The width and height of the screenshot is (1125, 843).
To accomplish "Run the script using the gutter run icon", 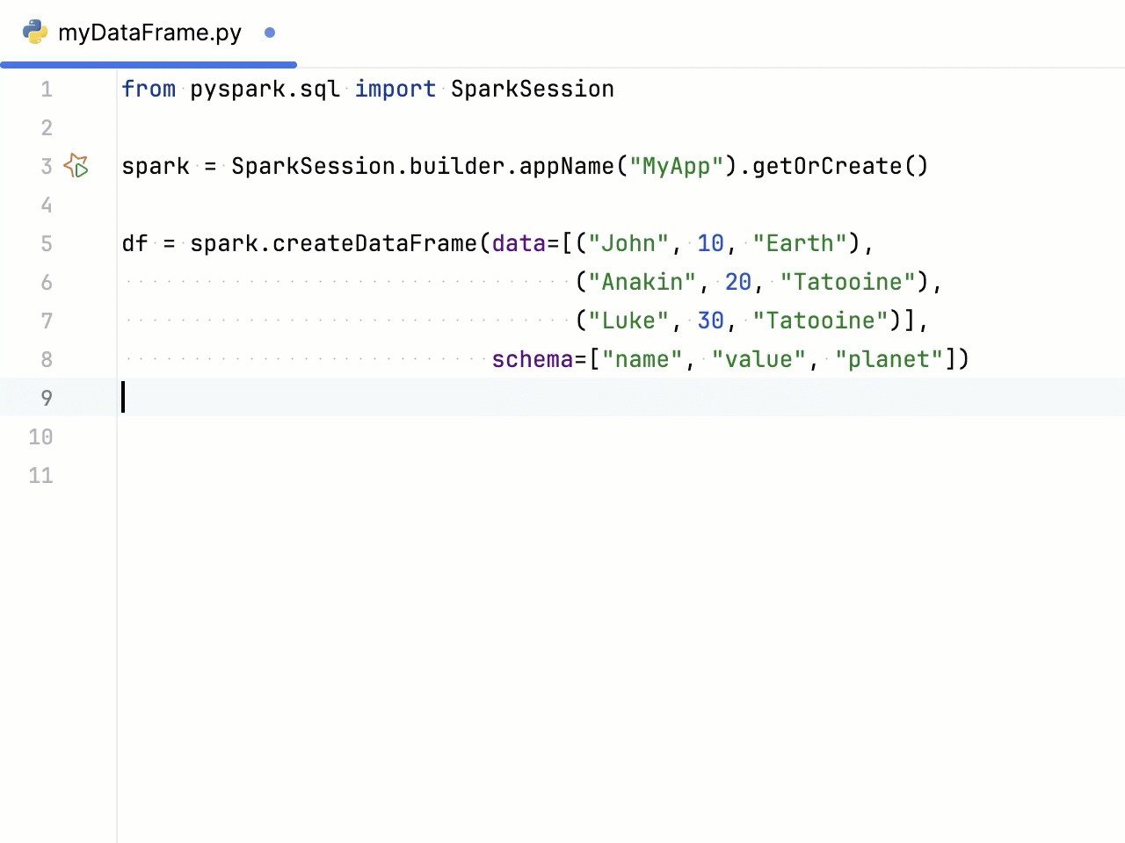I will pos(76,166).
